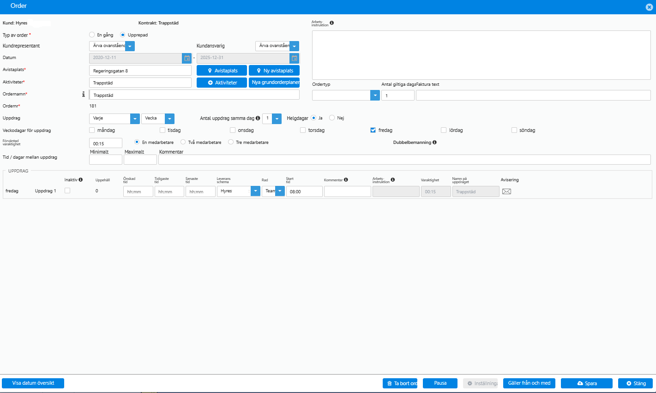Screen dimensions: 656x393
Task: Open Leveransschema Hyres dropdown
Action: [x=255, y=191]
